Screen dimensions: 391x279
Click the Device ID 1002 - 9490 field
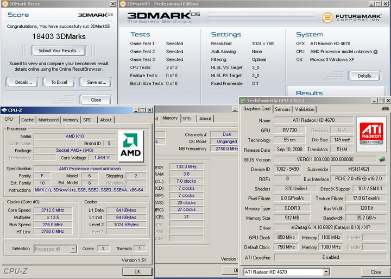tap(287, 169)
